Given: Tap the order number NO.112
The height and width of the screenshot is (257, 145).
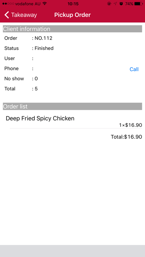Looking at the screenshot, I should coord(43,38).
